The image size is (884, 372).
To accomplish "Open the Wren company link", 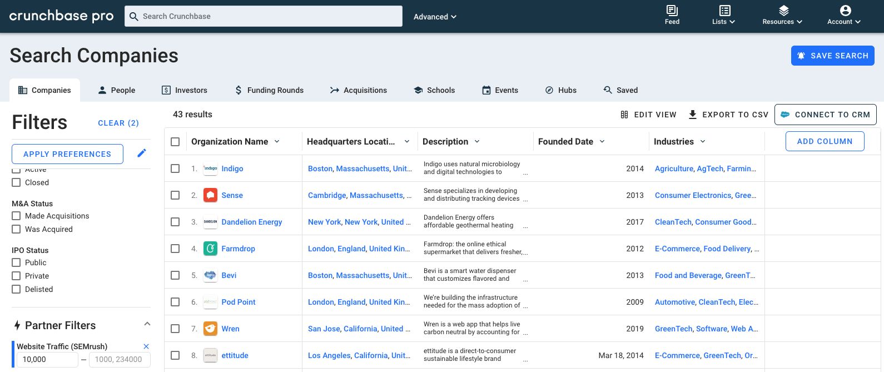I will click(x=230, y=329).
